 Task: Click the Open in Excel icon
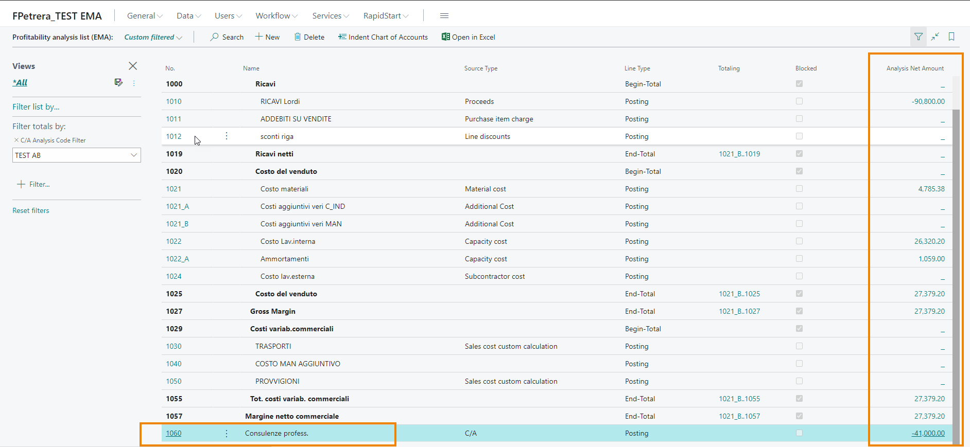click(446, 37)
